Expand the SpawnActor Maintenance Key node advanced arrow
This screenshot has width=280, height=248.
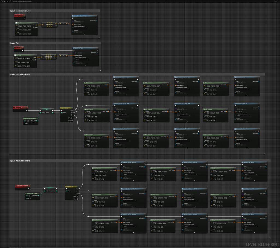click(85, 34)
